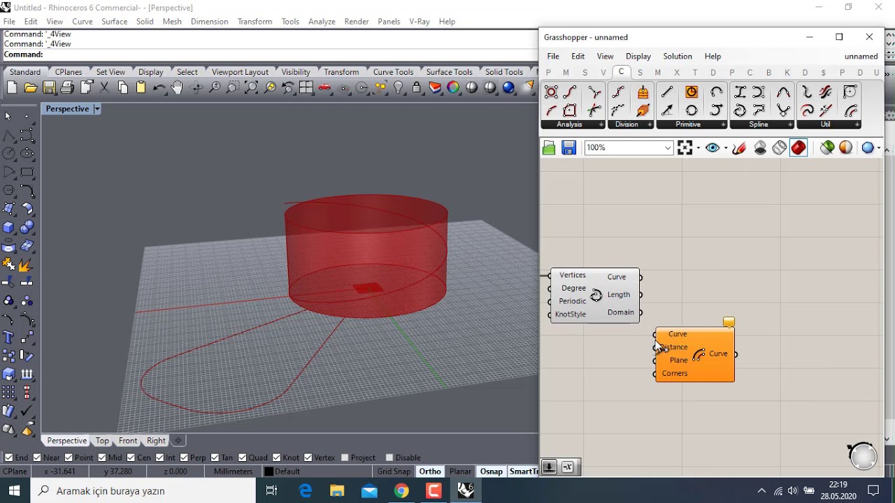The image size is (895, 503).
Task: Toggle Planar mode in status bar
Action: pyautogui.click(x=460, y=472)
